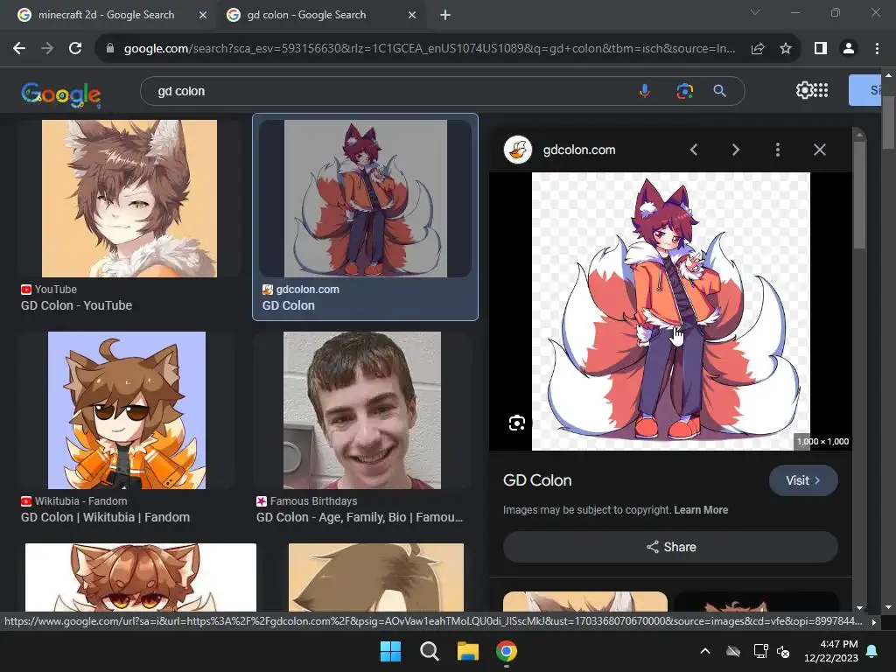896x672 pixels.
Task: Click the preview panel scroll-down arrow
Action: pyautogui.click(x=859, y=607)
